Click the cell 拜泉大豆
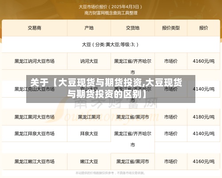This screenshot has height=178, width=222. (89, 134)
